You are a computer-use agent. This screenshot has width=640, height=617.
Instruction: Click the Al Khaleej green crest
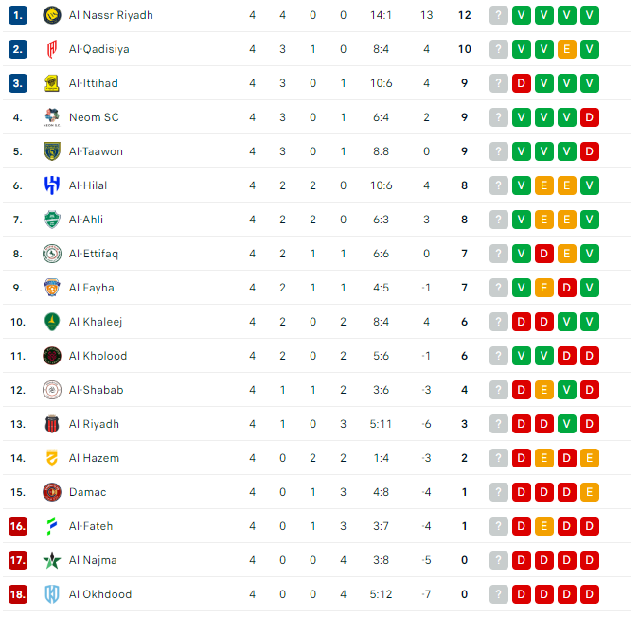pos(52,322)
